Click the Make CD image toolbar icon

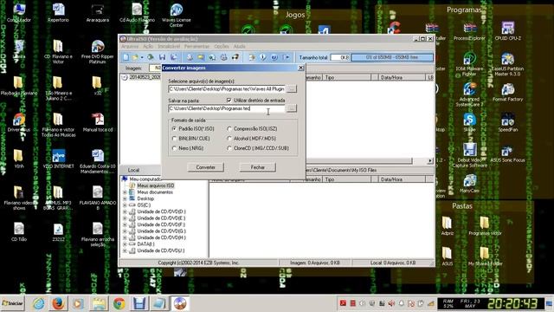pyautogui.click(x=190, y=57)
